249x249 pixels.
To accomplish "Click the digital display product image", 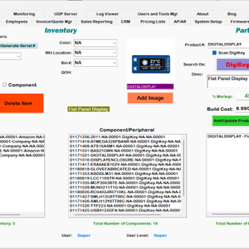I will 151,64.
